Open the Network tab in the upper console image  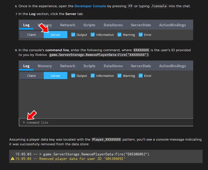(x=68, y=25)
